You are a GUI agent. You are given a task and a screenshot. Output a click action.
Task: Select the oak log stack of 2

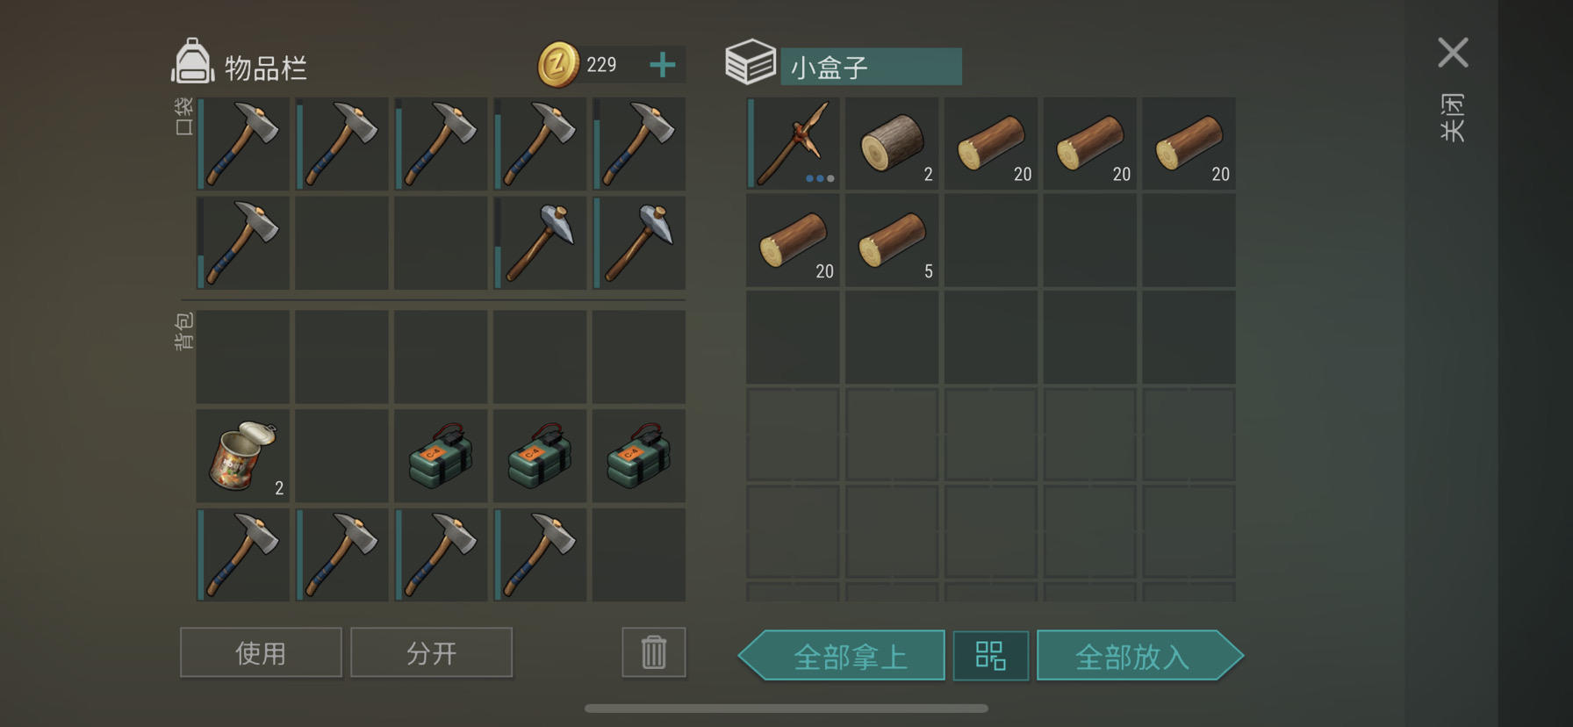point(892,143)
